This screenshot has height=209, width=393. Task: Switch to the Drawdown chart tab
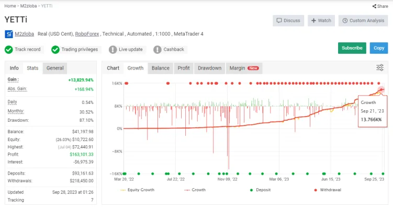point(209,68)
